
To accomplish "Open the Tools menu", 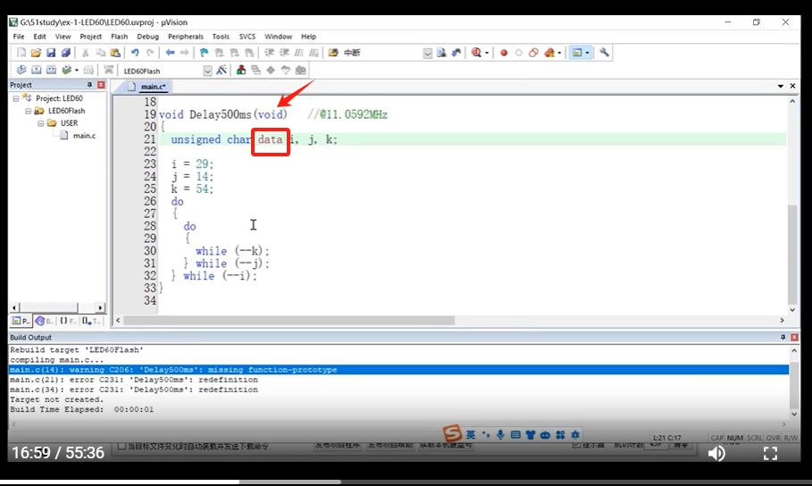I will tap(221, 37).
